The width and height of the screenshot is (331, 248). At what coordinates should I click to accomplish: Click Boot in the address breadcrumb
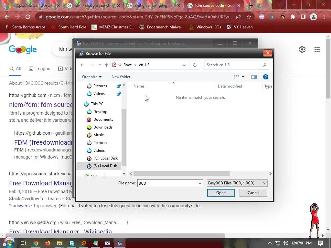pos(127,65)
